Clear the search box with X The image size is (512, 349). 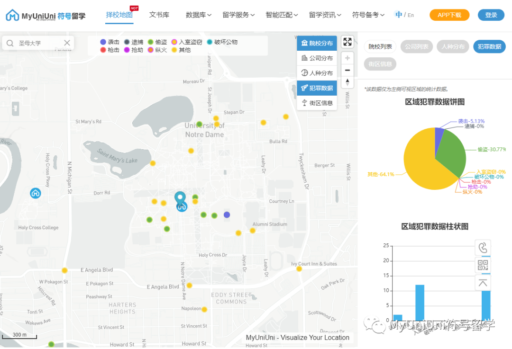click(67, 43)
